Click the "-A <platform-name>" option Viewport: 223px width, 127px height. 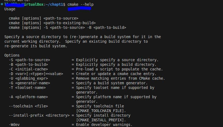coord(28,97)
